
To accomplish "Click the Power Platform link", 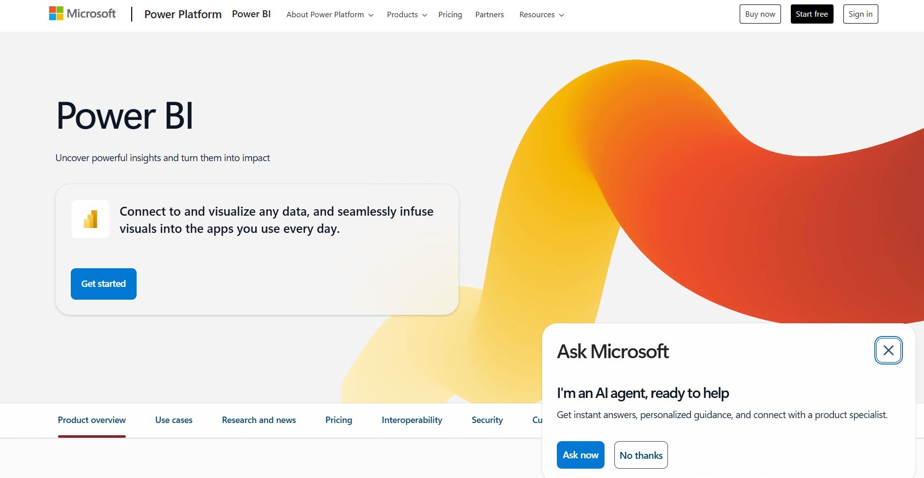I will 183,14.
